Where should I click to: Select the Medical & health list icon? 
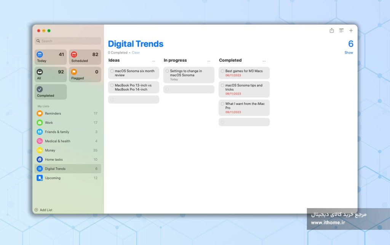click(40, 141)
